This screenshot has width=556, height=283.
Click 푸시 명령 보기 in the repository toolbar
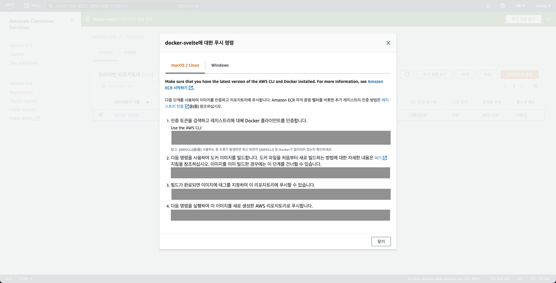pyautogui.click(x=435, y=75)
